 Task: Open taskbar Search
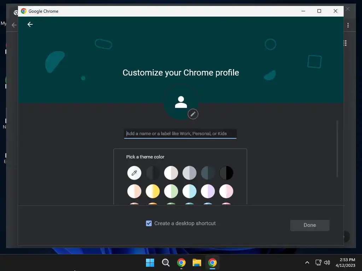pyautogui.click(x=165, y=263)
